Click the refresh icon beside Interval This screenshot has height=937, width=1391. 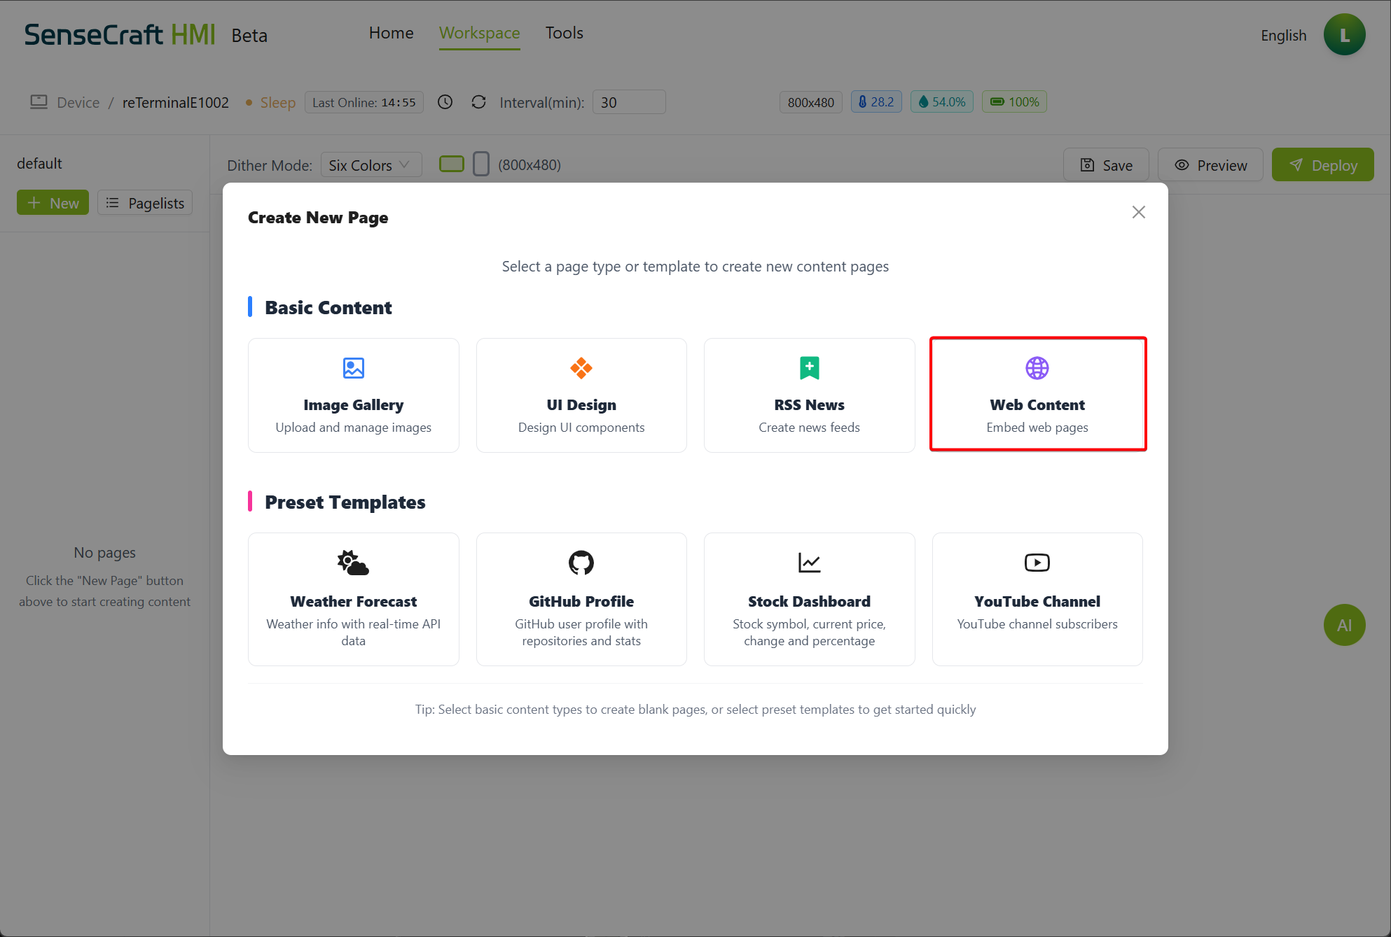(478, 102)
